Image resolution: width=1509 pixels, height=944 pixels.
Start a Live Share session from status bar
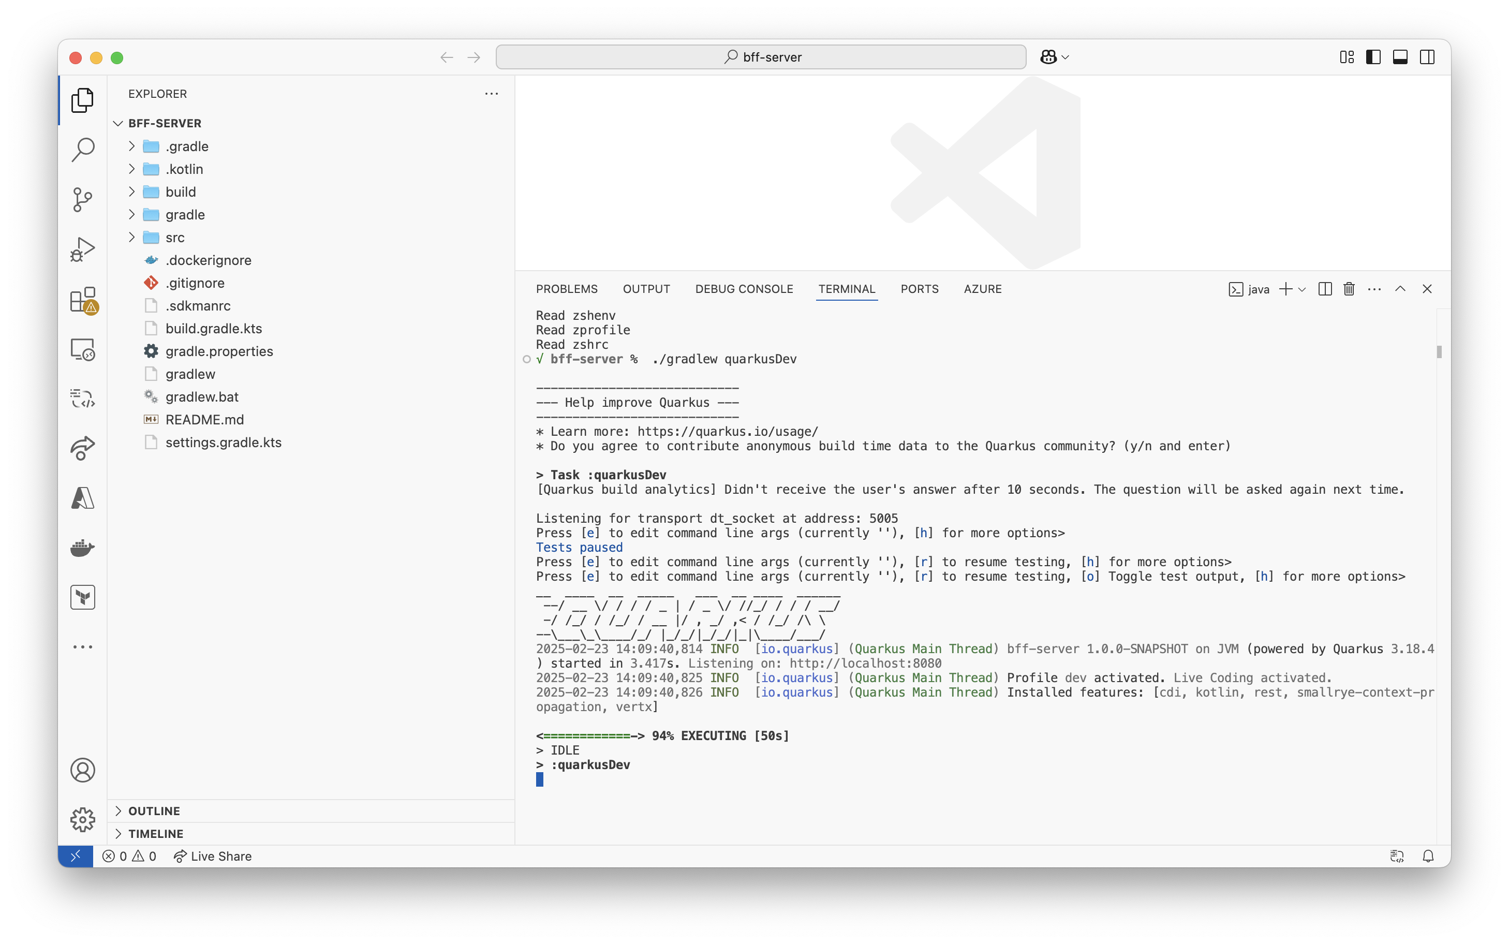212,856
